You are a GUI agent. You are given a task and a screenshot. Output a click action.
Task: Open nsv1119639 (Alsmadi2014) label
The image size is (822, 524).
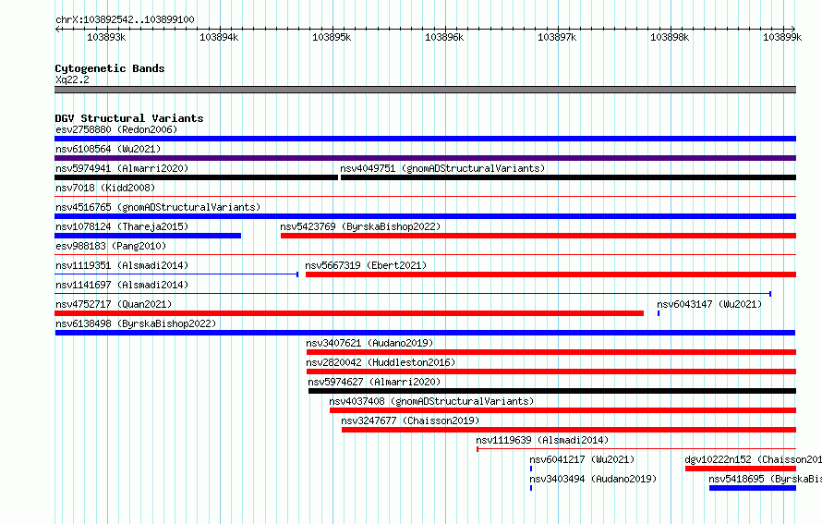coord(542,440)
